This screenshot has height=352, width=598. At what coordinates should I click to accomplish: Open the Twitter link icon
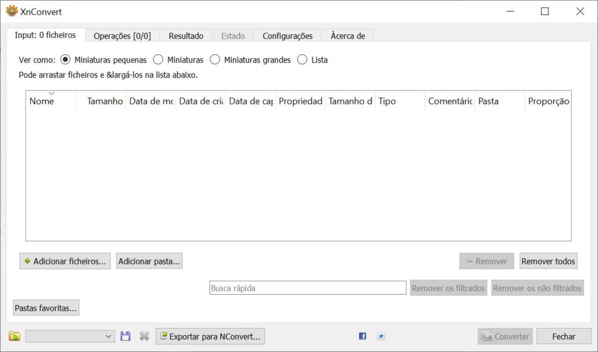381,336
